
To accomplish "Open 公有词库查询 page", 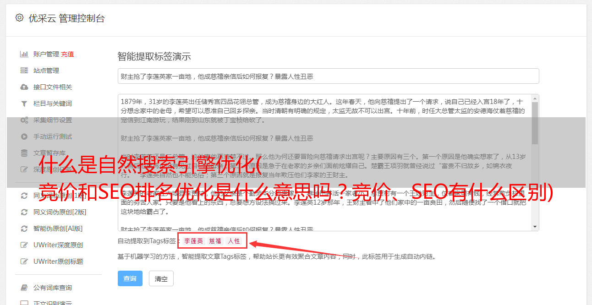I will pos(53,288).
